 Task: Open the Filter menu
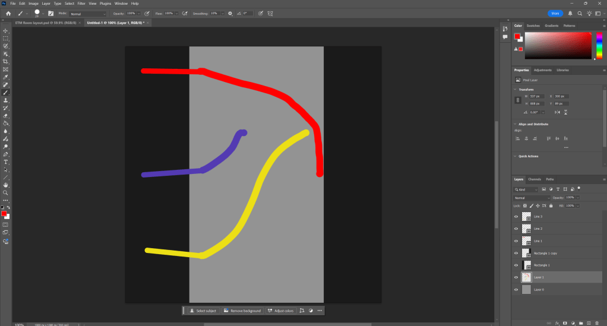[x=81, y=4]
